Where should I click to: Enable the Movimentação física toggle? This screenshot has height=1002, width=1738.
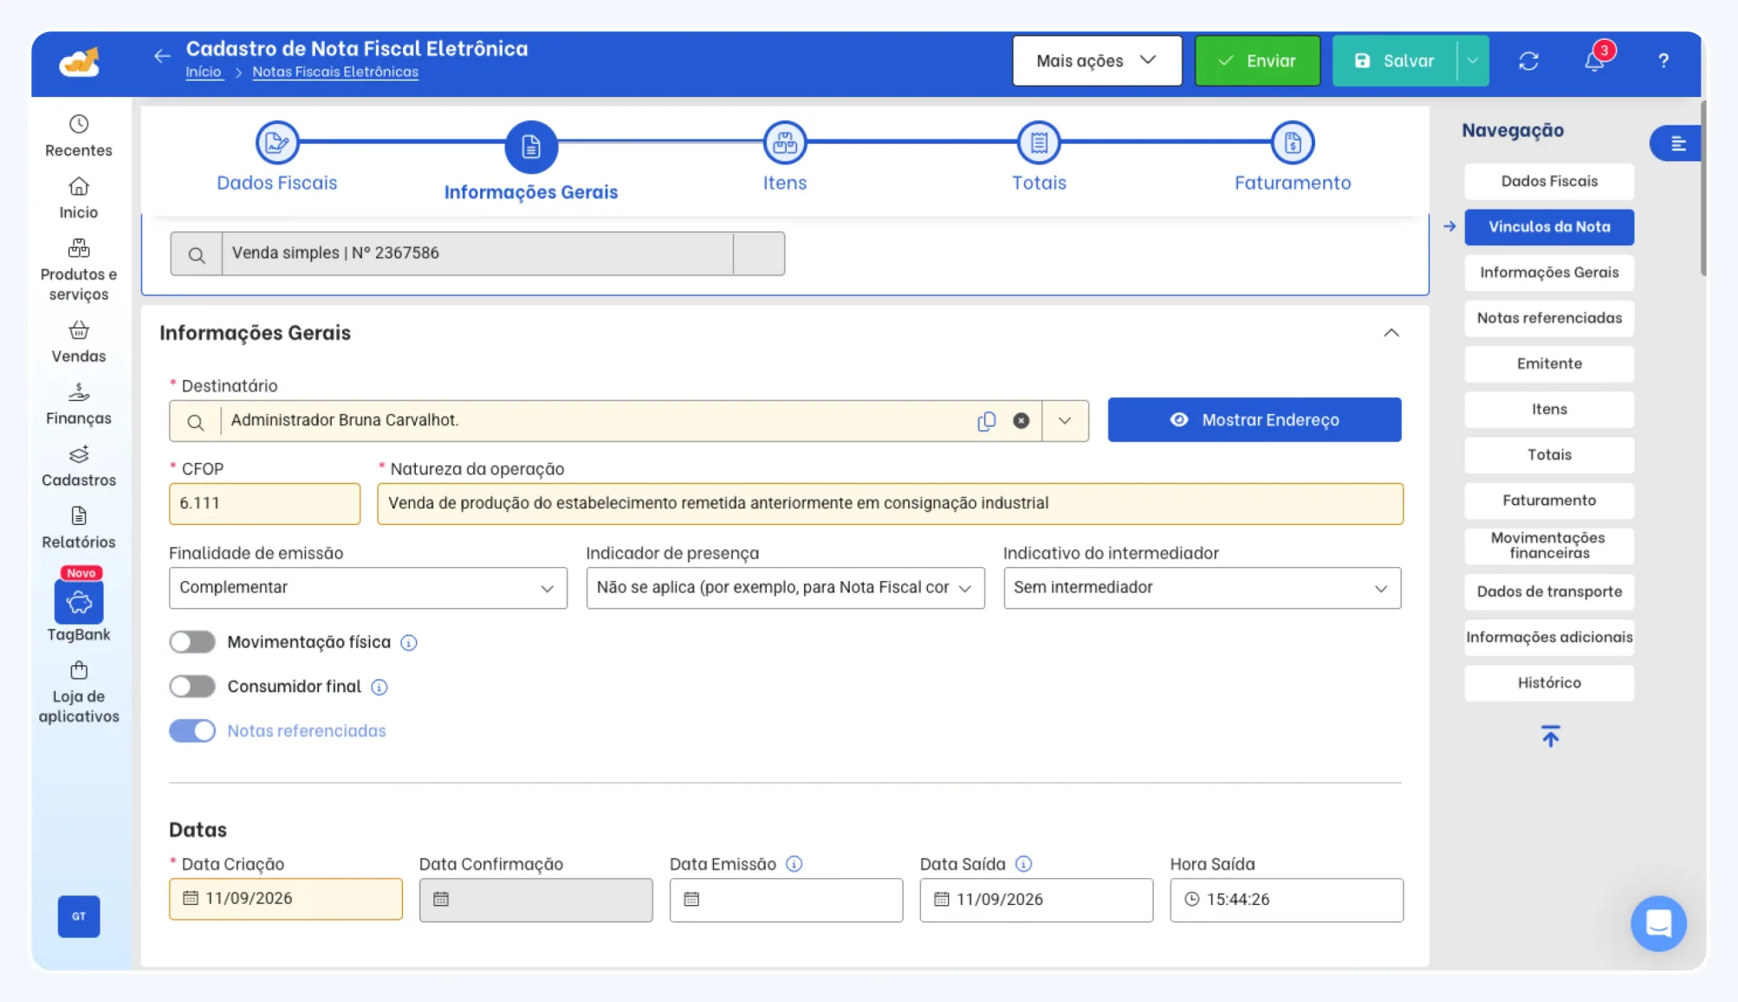[x=192, y=642]
